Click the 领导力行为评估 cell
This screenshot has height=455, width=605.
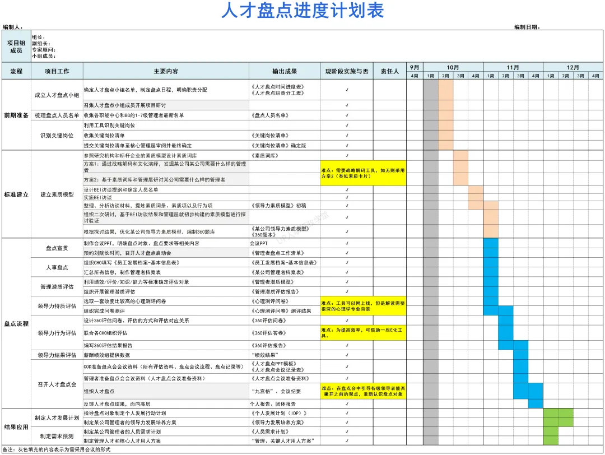pyautogui.click(x=57, y=333)
